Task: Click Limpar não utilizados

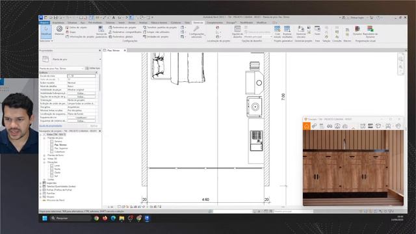Action: pos(156,32)
